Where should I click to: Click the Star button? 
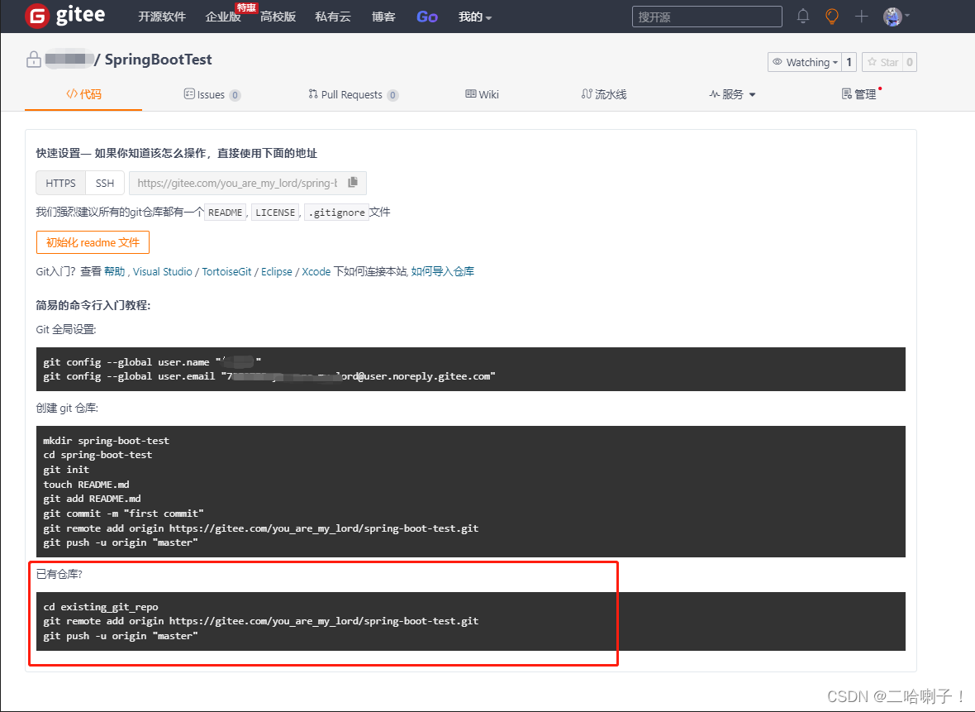point(882,62)
